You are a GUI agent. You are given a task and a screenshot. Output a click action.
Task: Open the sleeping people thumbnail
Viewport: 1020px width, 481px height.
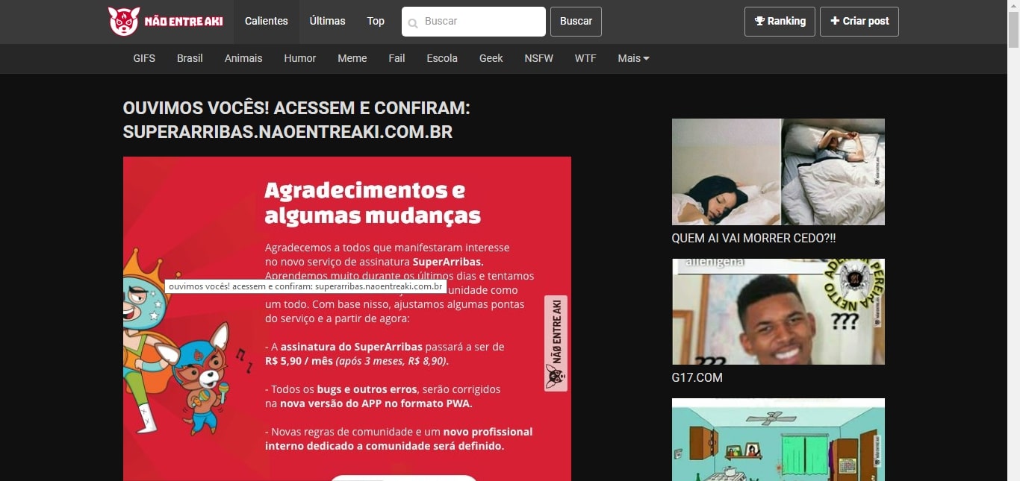tap(778, 172)
